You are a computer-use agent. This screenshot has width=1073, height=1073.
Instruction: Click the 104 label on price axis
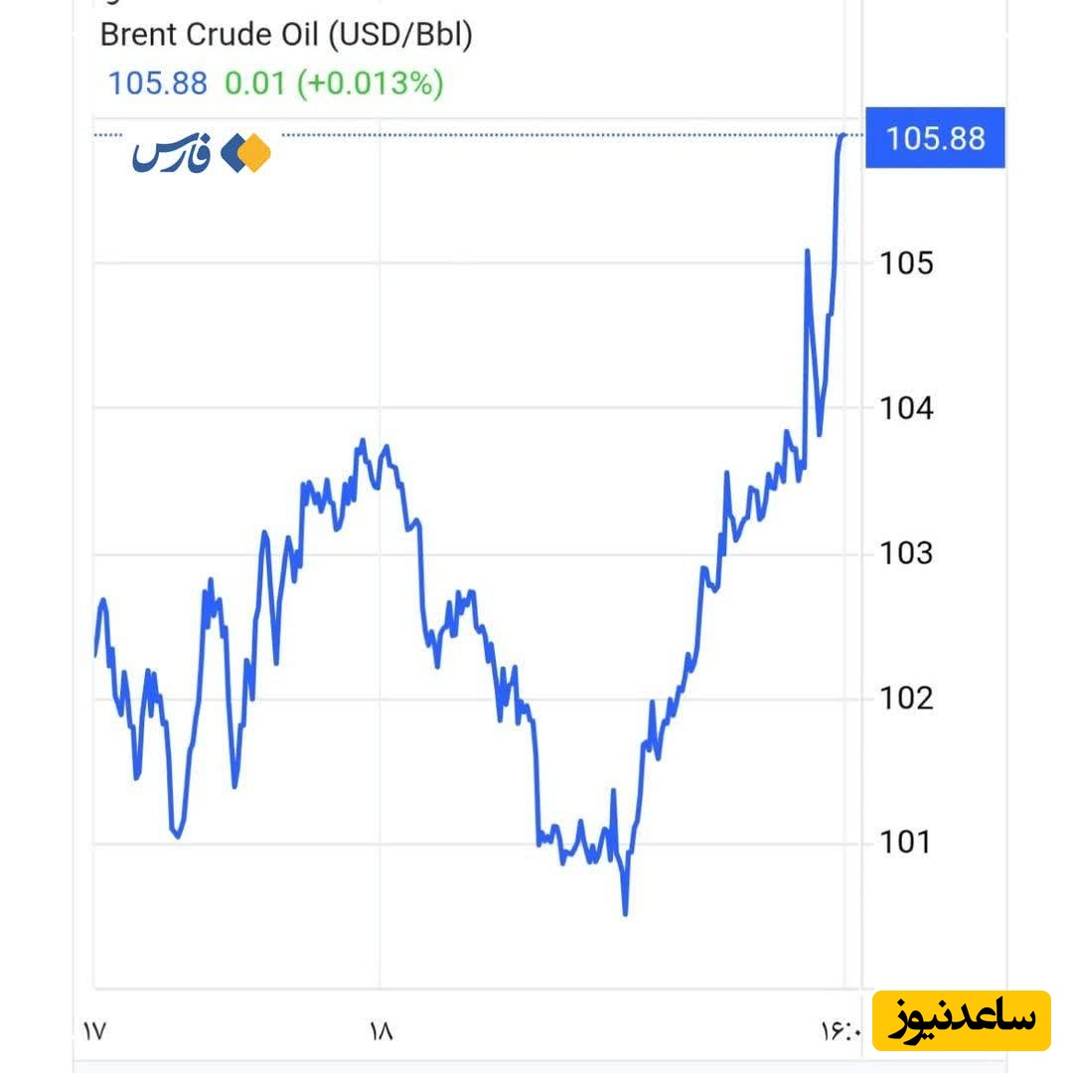tap(906, 407)
